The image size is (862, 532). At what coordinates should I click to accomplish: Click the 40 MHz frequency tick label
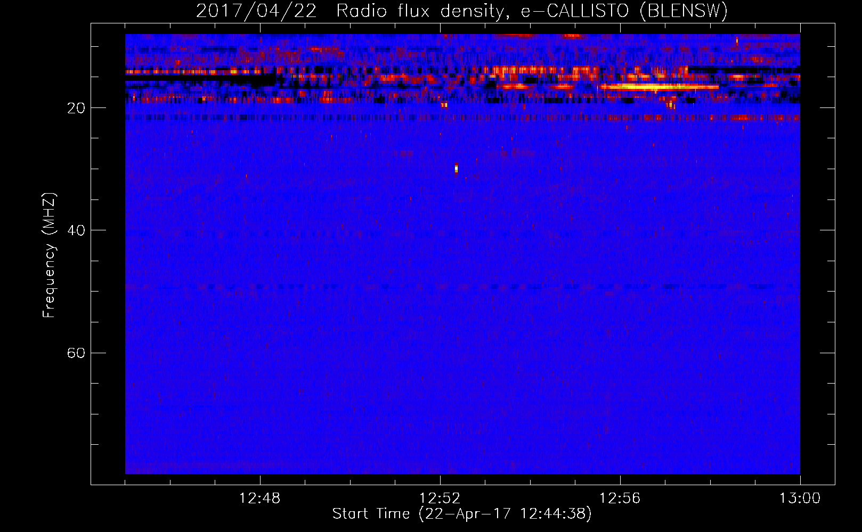pyautogui.click(x=76, y=230)
